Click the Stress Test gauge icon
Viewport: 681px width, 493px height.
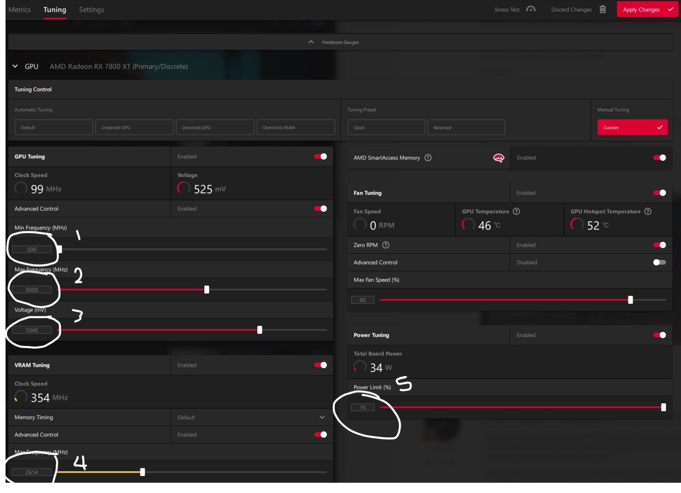coord(531,9)
